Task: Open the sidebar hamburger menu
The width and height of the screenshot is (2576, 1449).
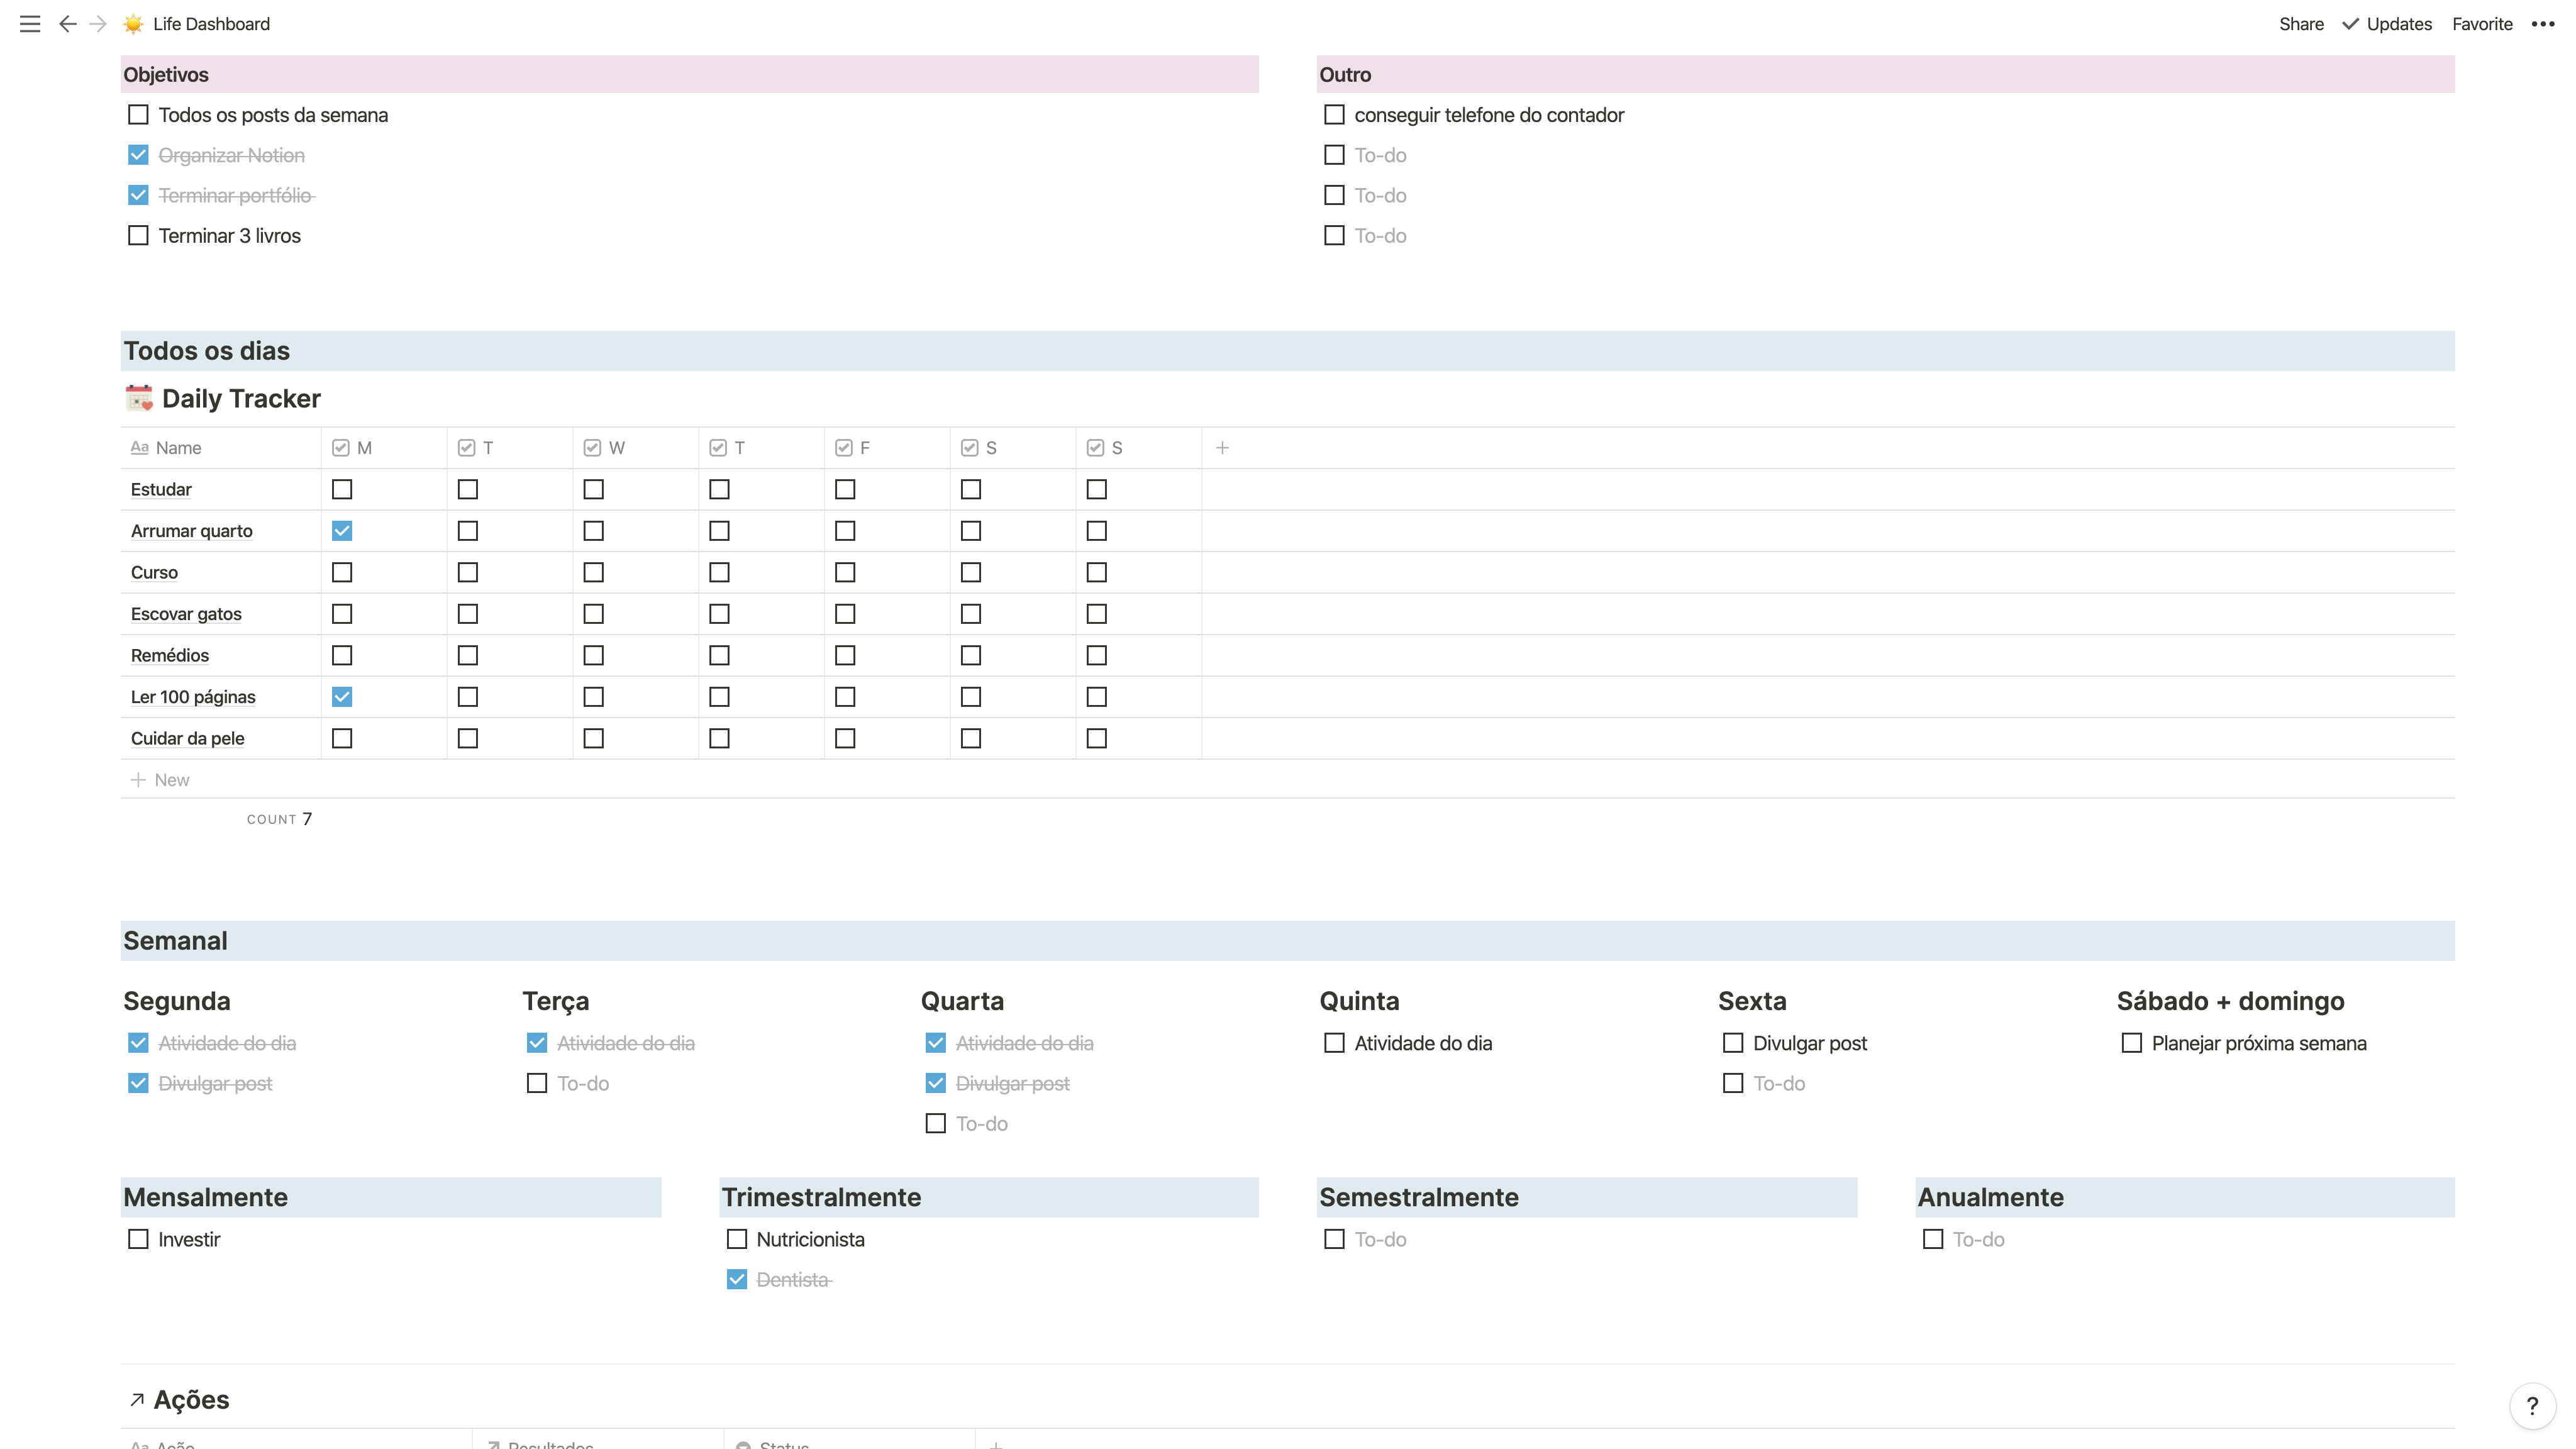Action: 30,24
